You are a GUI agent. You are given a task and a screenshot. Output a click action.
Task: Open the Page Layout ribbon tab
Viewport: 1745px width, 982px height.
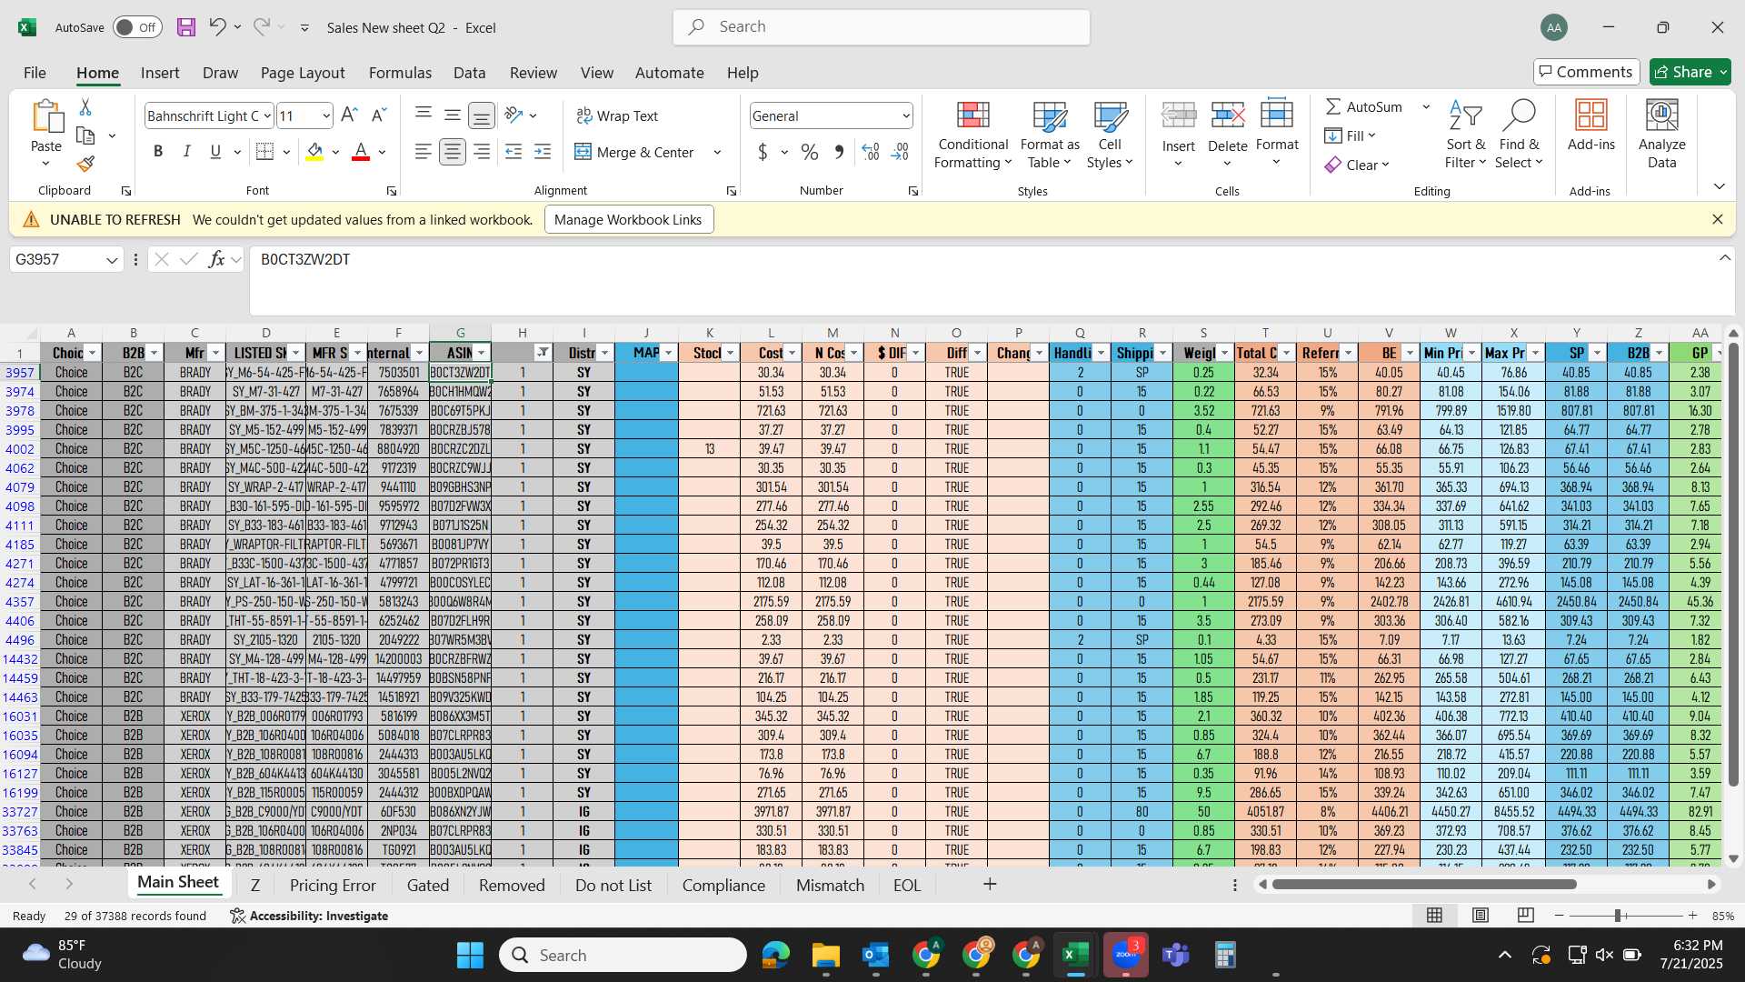tap(303, 73)
